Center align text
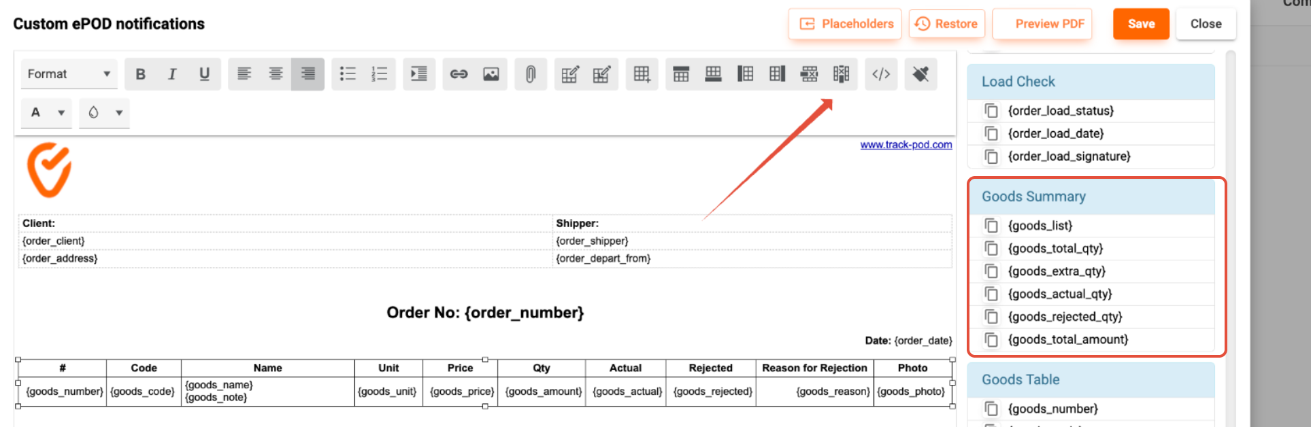 (x=276, y=74)
